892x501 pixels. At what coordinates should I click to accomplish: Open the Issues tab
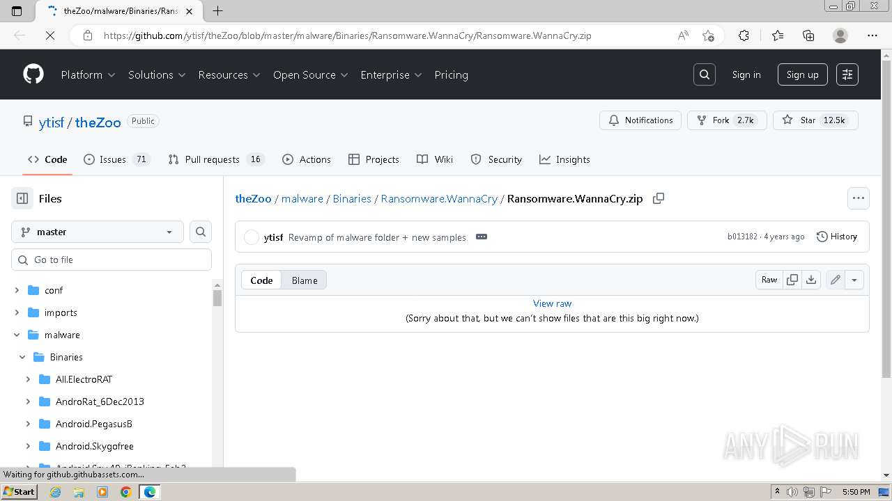pos(116,159)
